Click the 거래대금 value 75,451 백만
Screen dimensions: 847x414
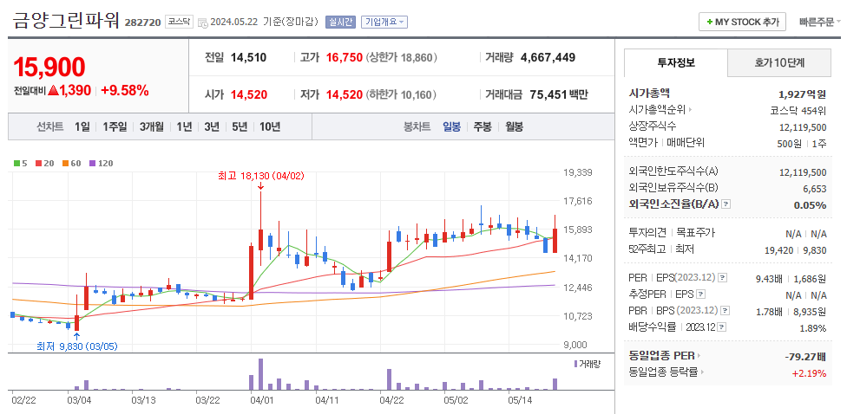[559, 95]
